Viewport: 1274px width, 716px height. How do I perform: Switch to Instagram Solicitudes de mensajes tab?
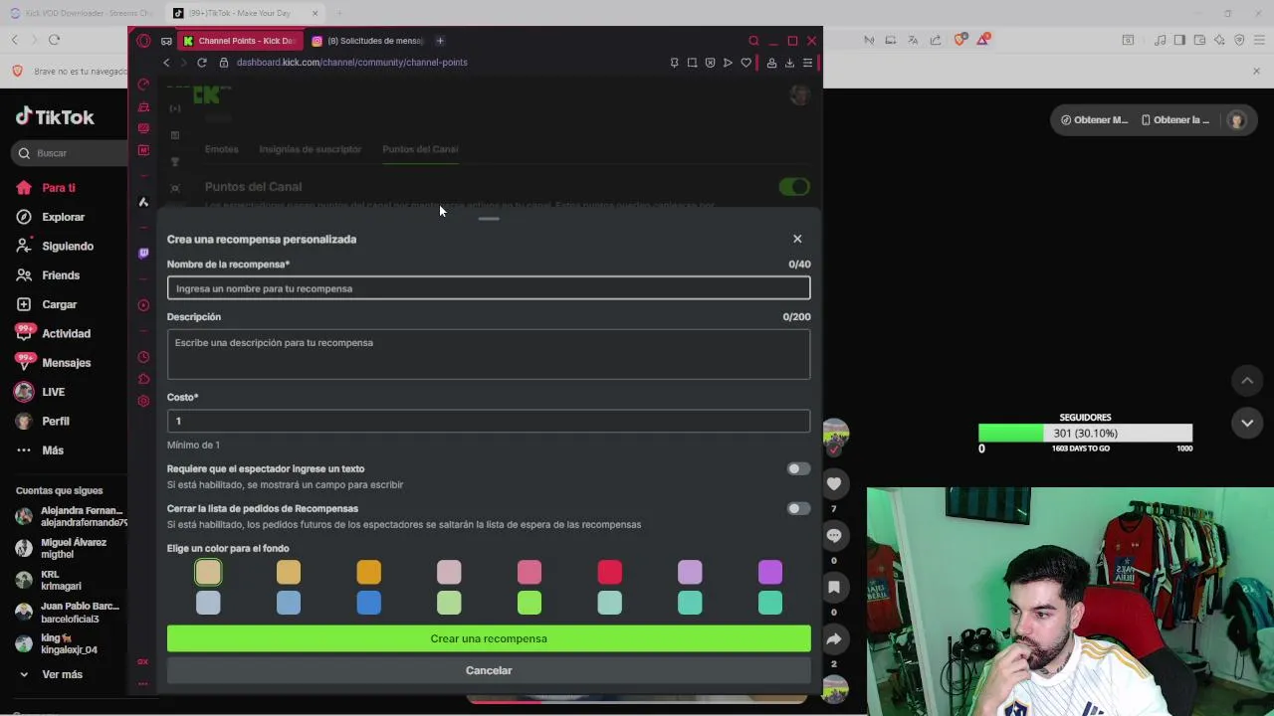[x=368, y=41]
